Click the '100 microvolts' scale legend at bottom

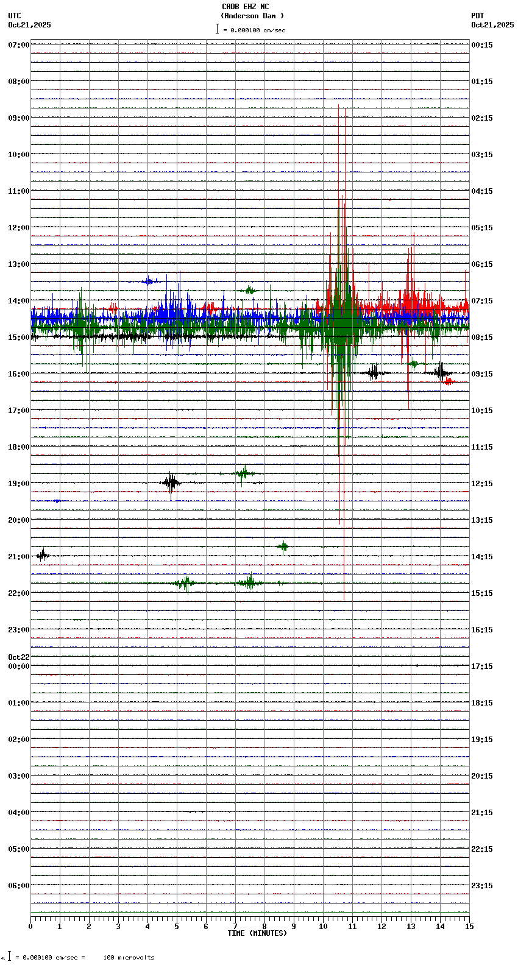point(129,958)
